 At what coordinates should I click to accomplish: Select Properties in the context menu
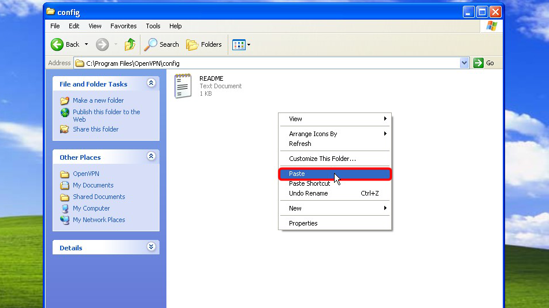[x=303, y=223]
